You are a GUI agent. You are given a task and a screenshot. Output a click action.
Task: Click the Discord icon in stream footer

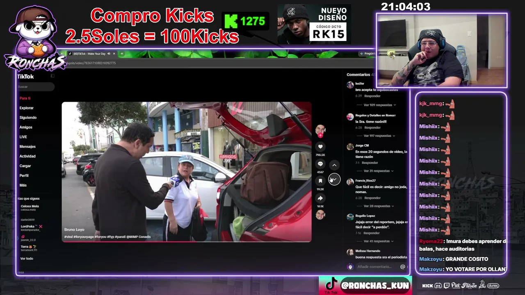coord(438,286)
